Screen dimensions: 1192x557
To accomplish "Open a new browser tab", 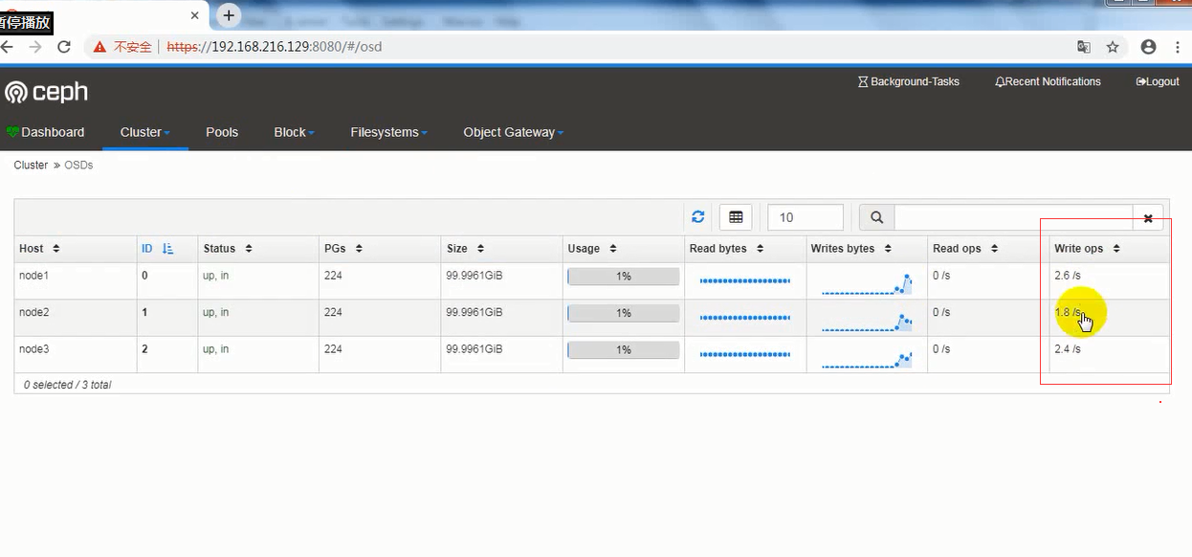I will [x=229, y=15].
